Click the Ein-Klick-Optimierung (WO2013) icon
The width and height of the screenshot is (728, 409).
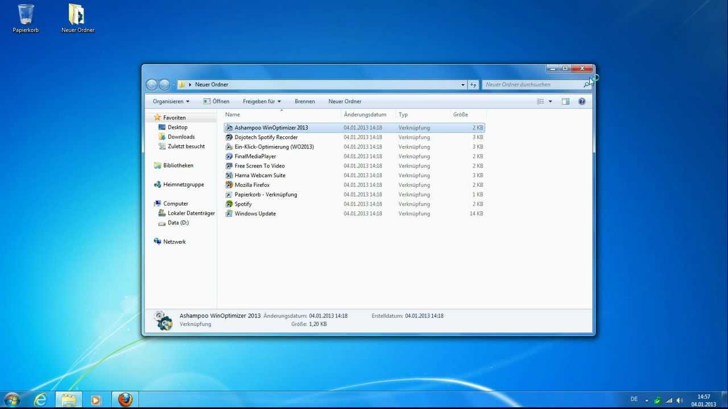[229, 147]
